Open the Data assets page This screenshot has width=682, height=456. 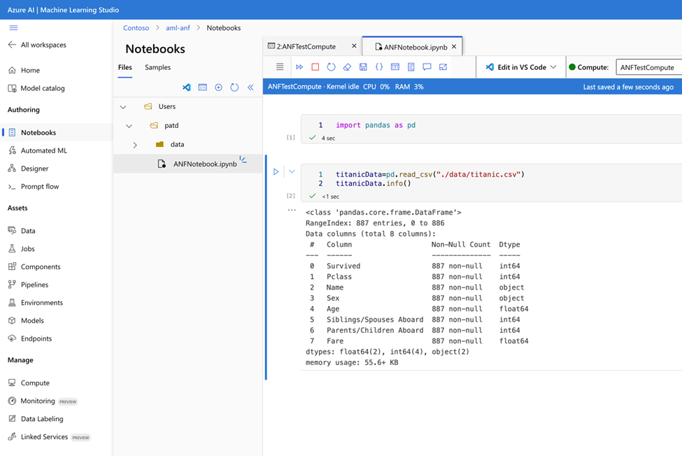tap(22, 231)
